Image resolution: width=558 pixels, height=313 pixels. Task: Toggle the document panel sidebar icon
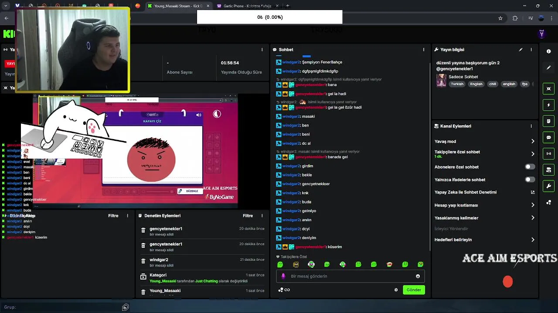(x=548, y=121)
